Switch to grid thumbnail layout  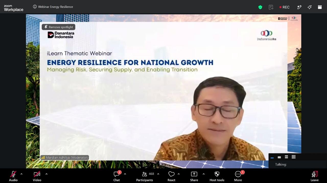tap(294, 157)
